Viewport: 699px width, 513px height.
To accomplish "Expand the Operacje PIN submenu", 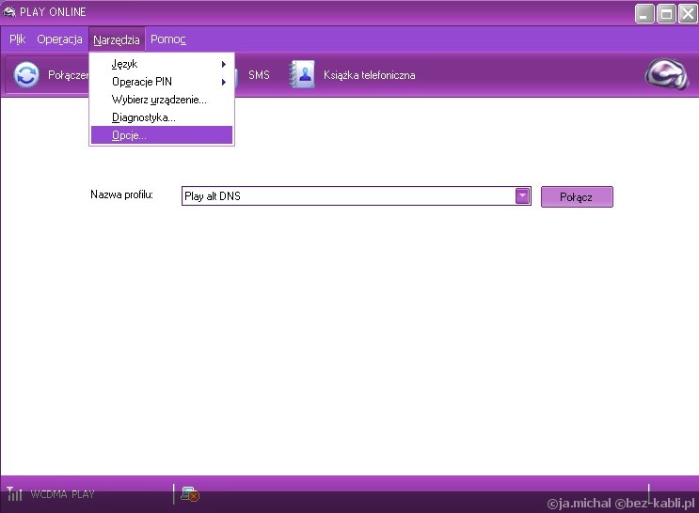I will 162,82.
